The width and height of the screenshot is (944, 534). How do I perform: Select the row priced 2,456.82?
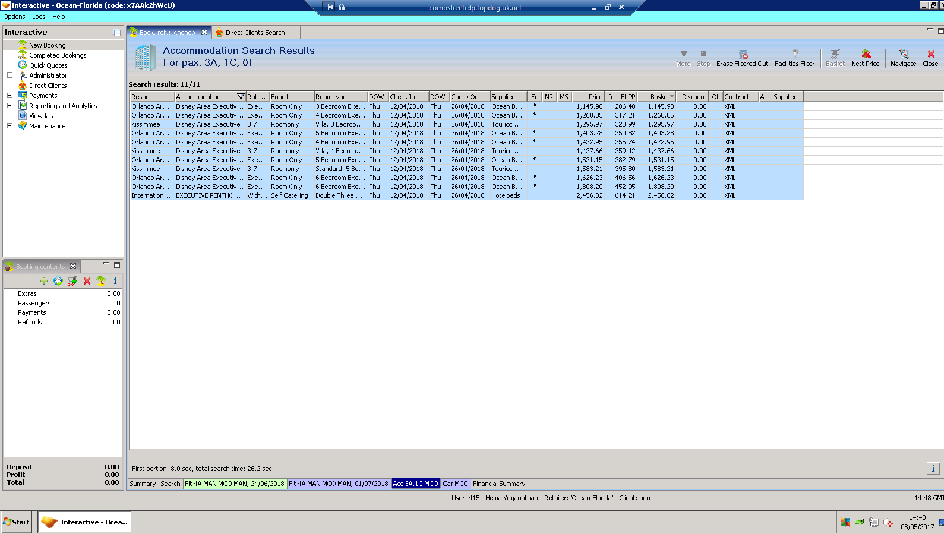coord(467,195)
